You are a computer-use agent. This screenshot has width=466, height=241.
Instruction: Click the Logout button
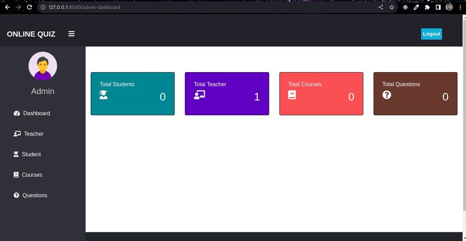point(431,34)
